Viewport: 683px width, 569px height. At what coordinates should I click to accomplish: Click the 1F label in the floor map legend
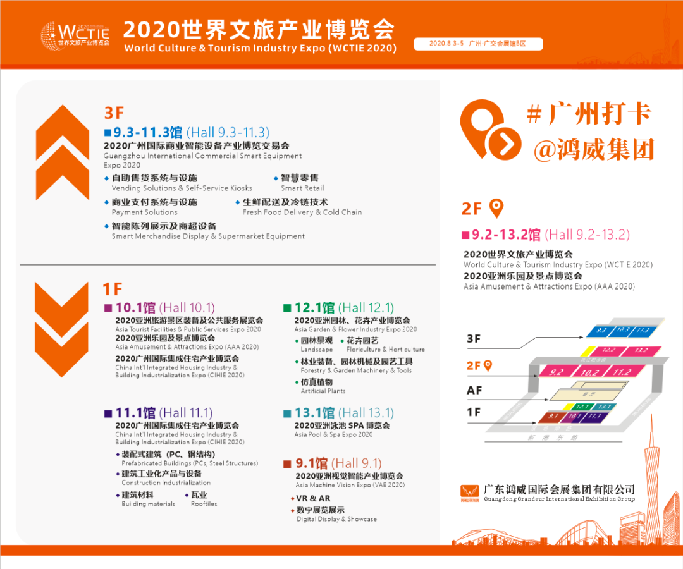click(474, 412)
